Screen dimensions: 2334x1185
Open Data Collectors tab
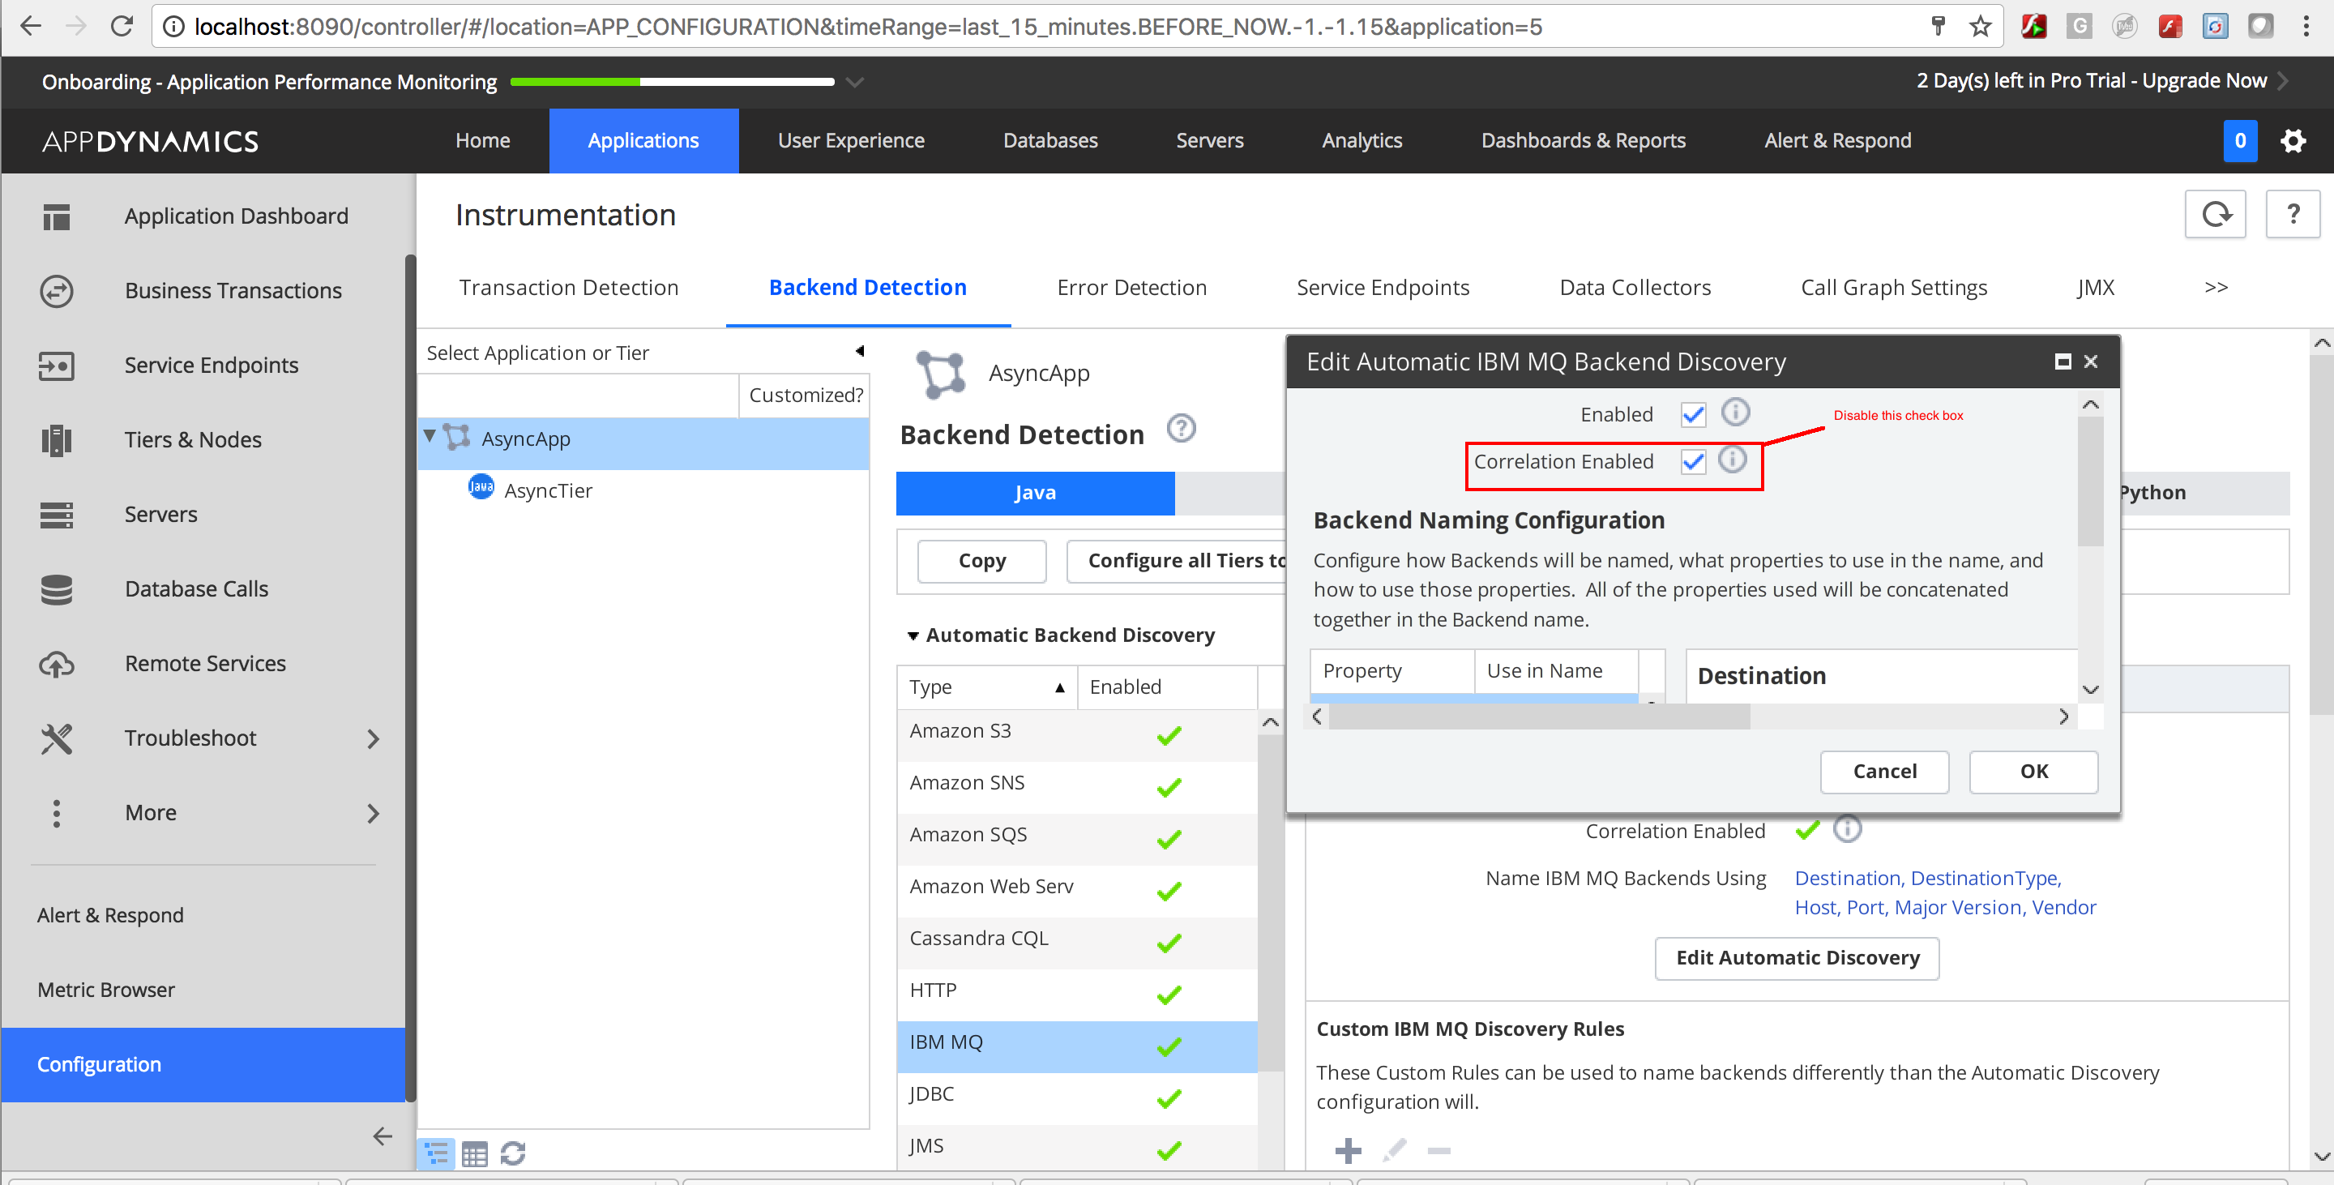click(1635, 287)
